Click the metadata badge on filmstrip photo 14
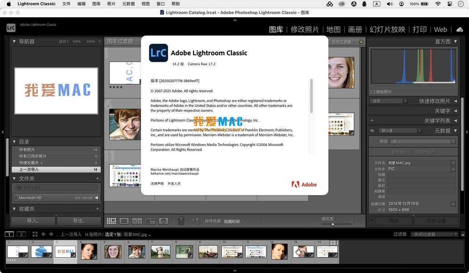The width and height of the screenshot is (469, 273). [x=333, y=243]
